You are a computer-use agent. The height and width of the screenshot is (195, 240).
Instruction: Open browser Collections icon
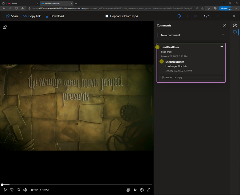tap(215, 8)
